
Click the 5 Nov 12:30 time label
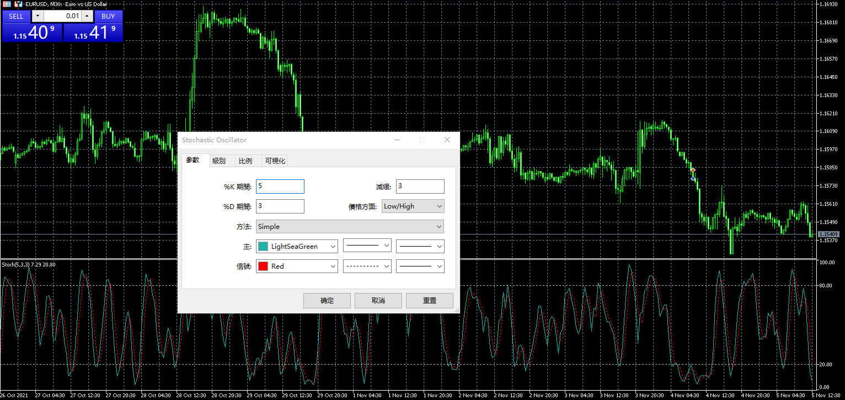pyautogui.click(x=827, y=396)
